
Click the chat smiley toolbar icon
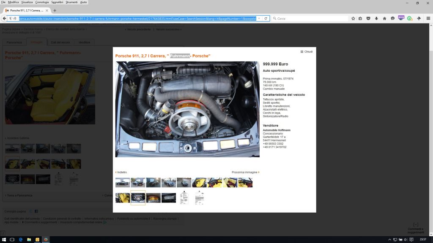(x=392, y=19)
